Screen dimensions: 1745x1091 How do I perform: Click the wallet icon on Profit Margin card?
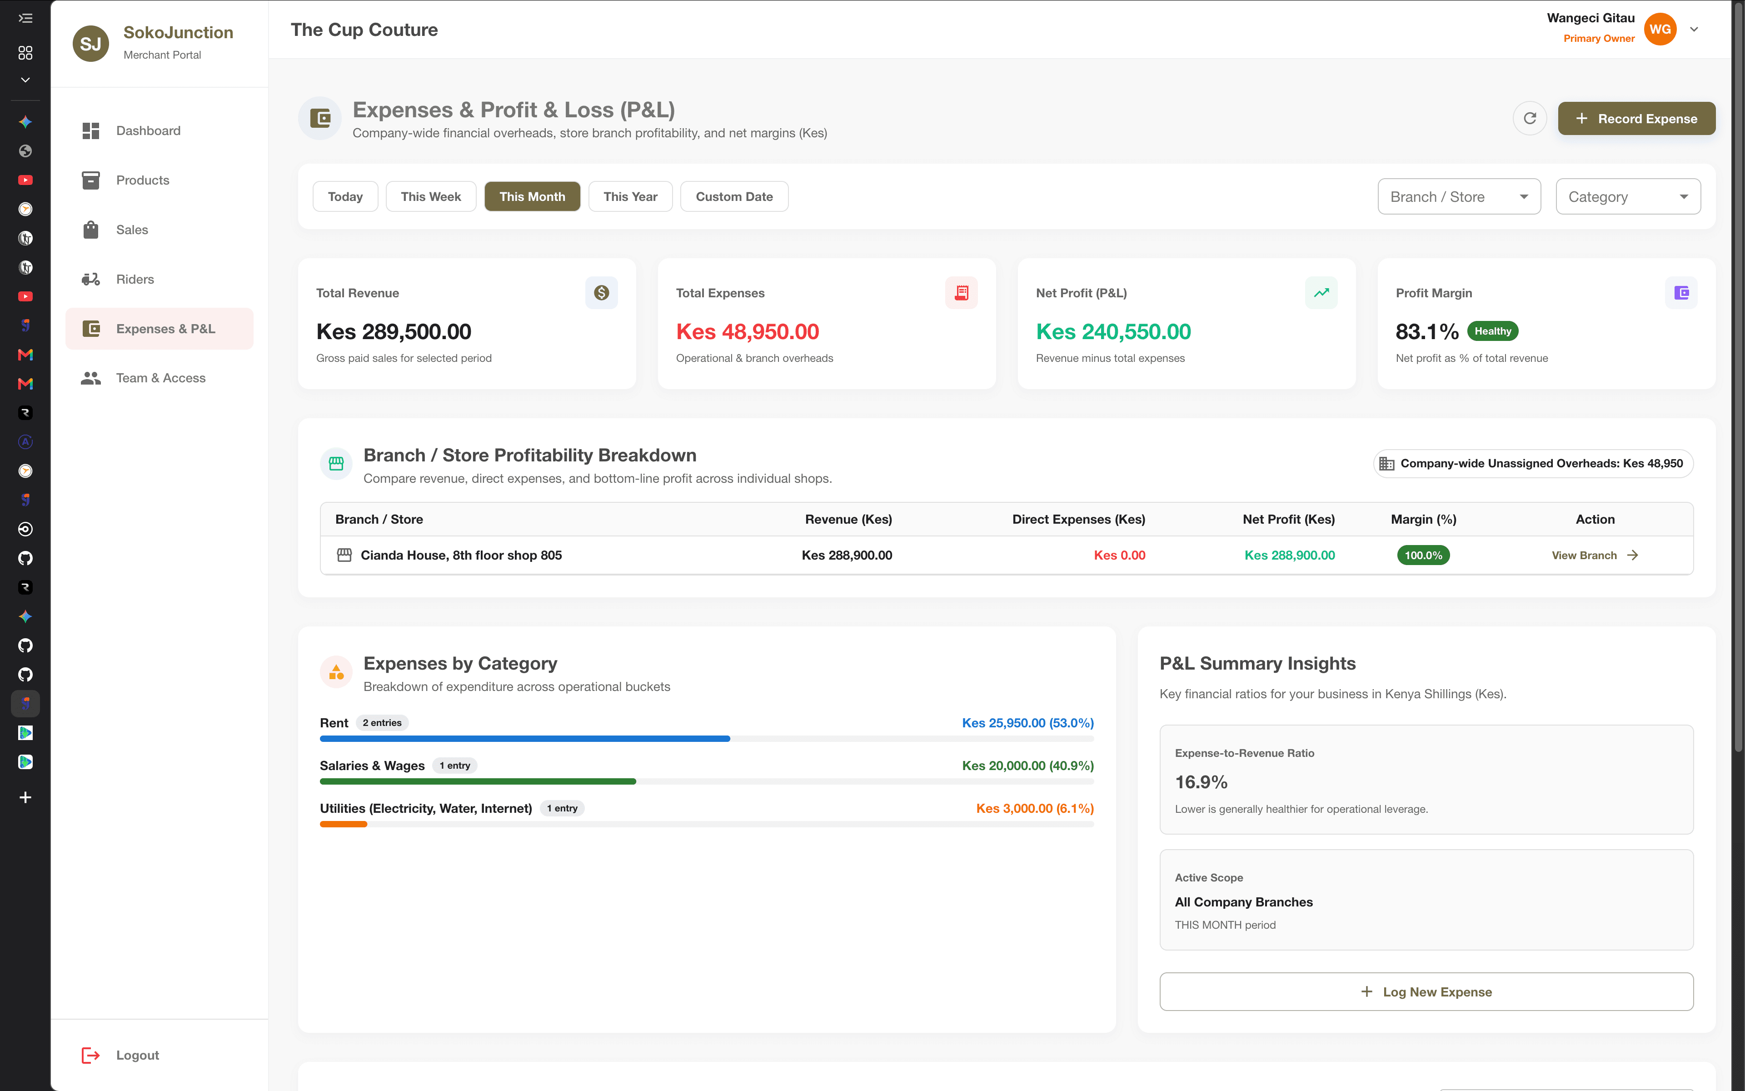coord(1681,293)
